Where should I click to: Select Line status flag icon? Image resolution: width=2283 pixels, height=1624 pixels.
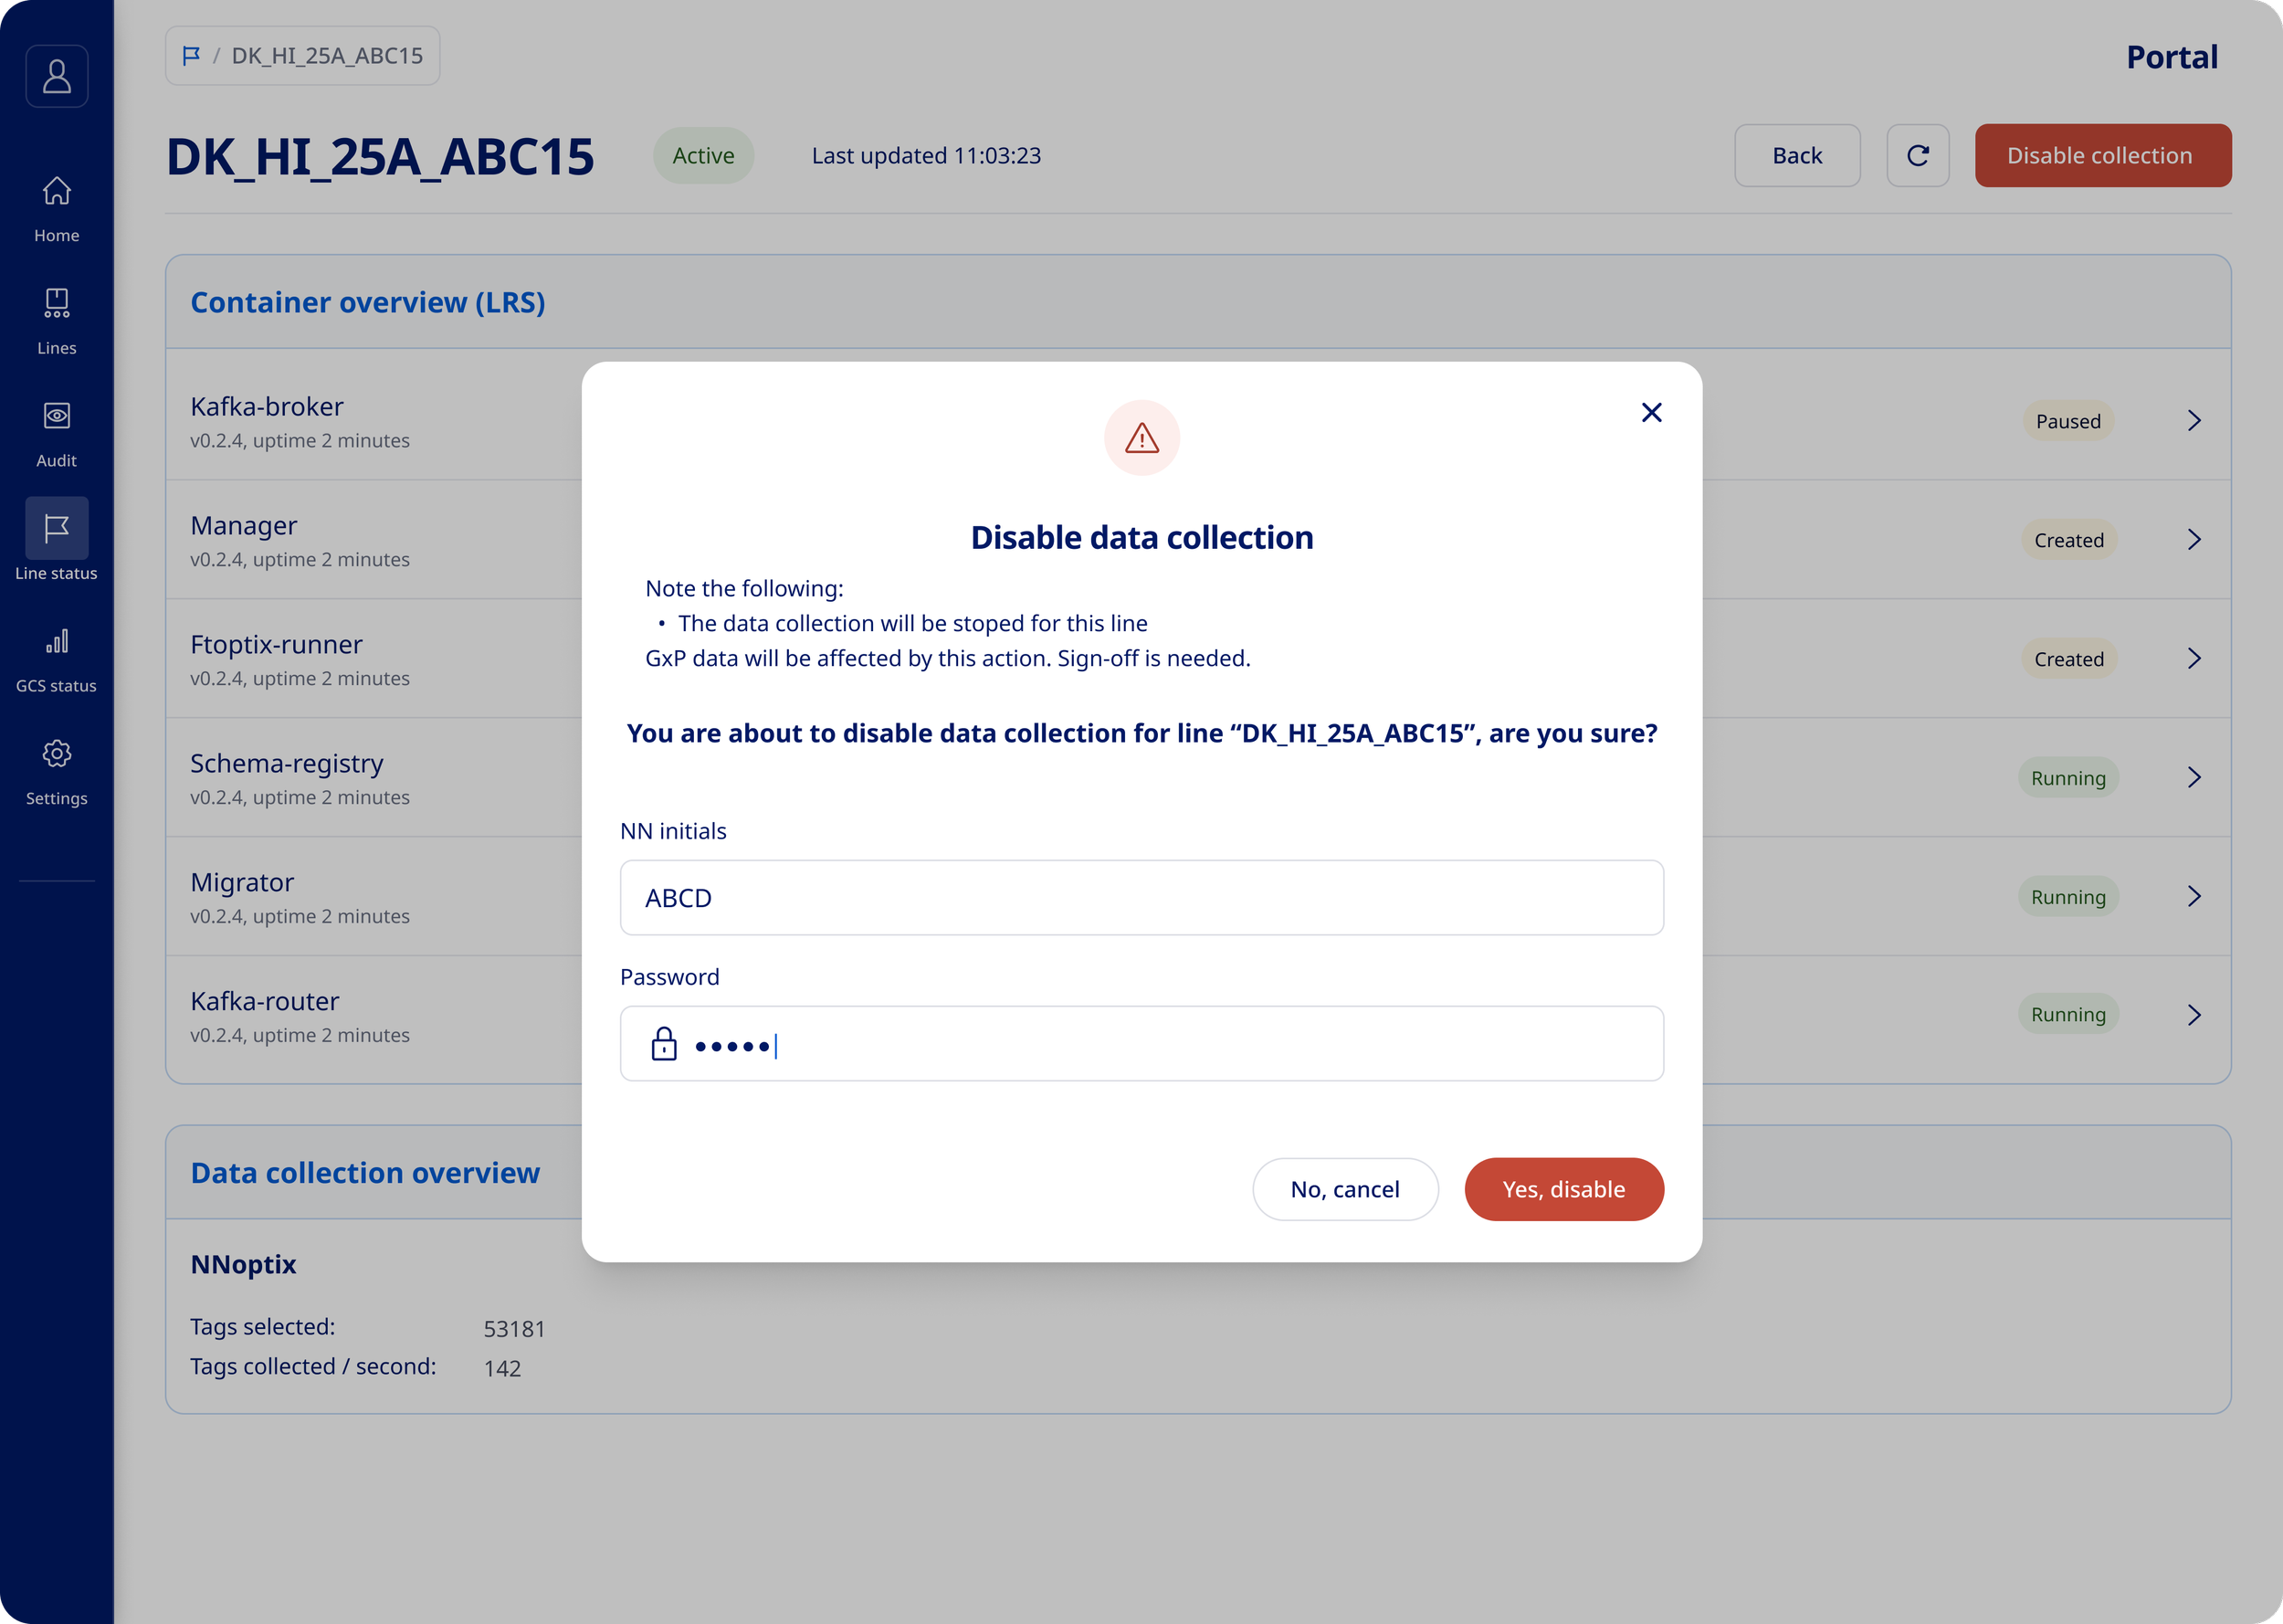coord(57,528)
